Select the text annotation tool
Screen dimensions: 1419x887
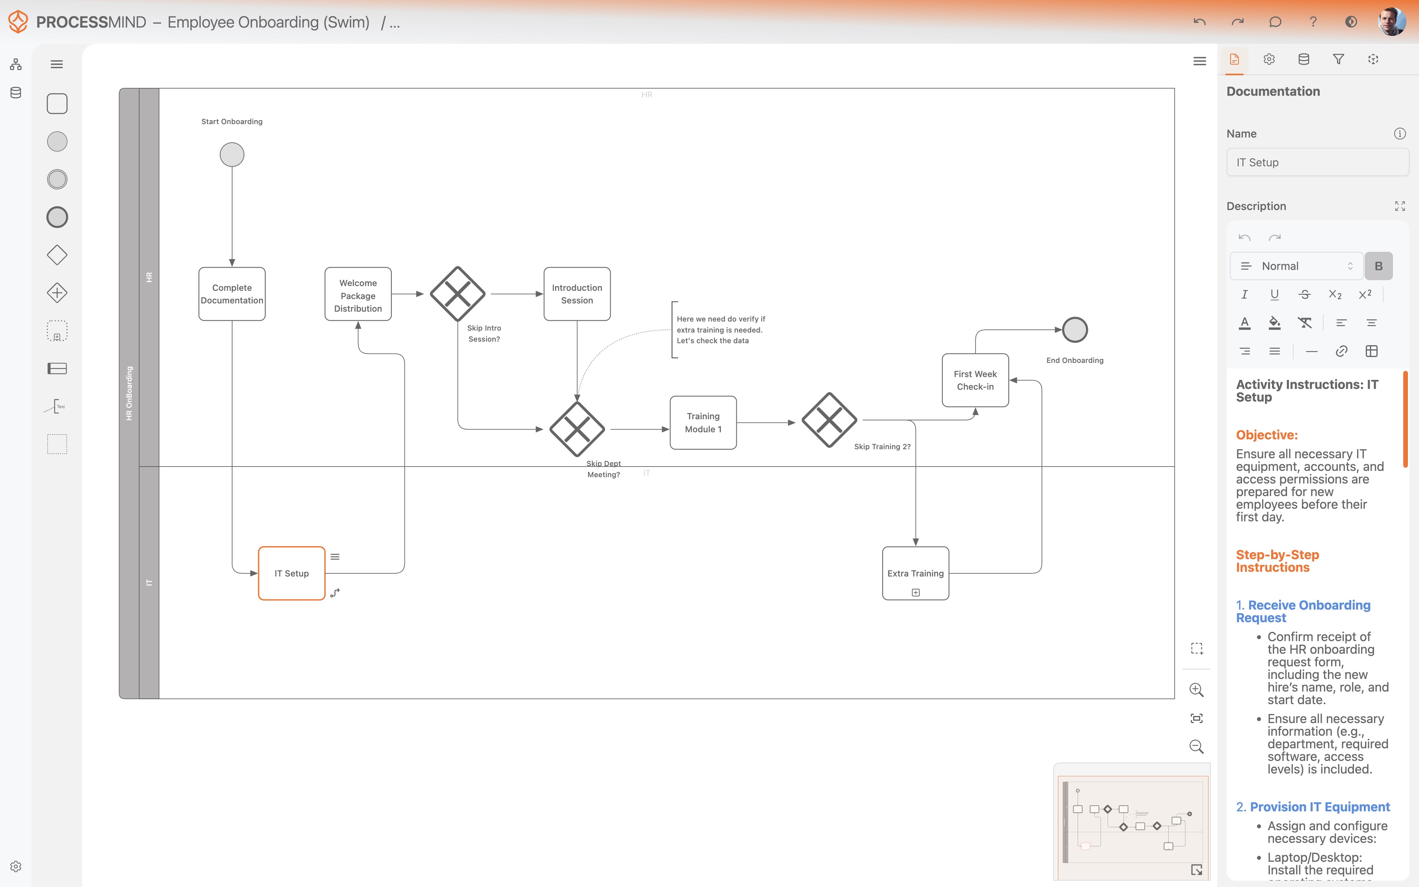[x=57, y=406]
